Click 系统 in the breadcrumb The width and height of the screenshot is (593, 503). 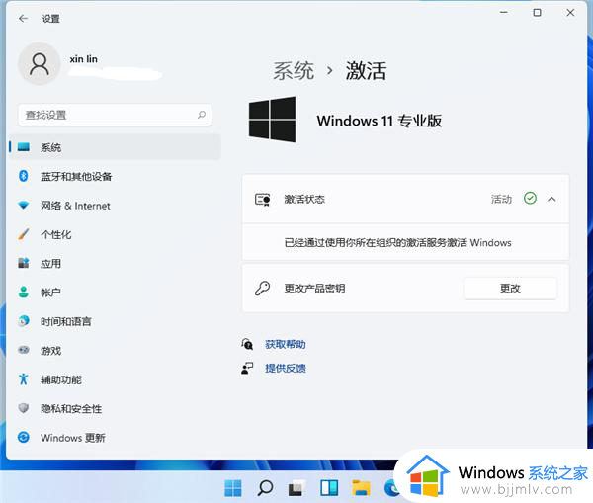294,71
